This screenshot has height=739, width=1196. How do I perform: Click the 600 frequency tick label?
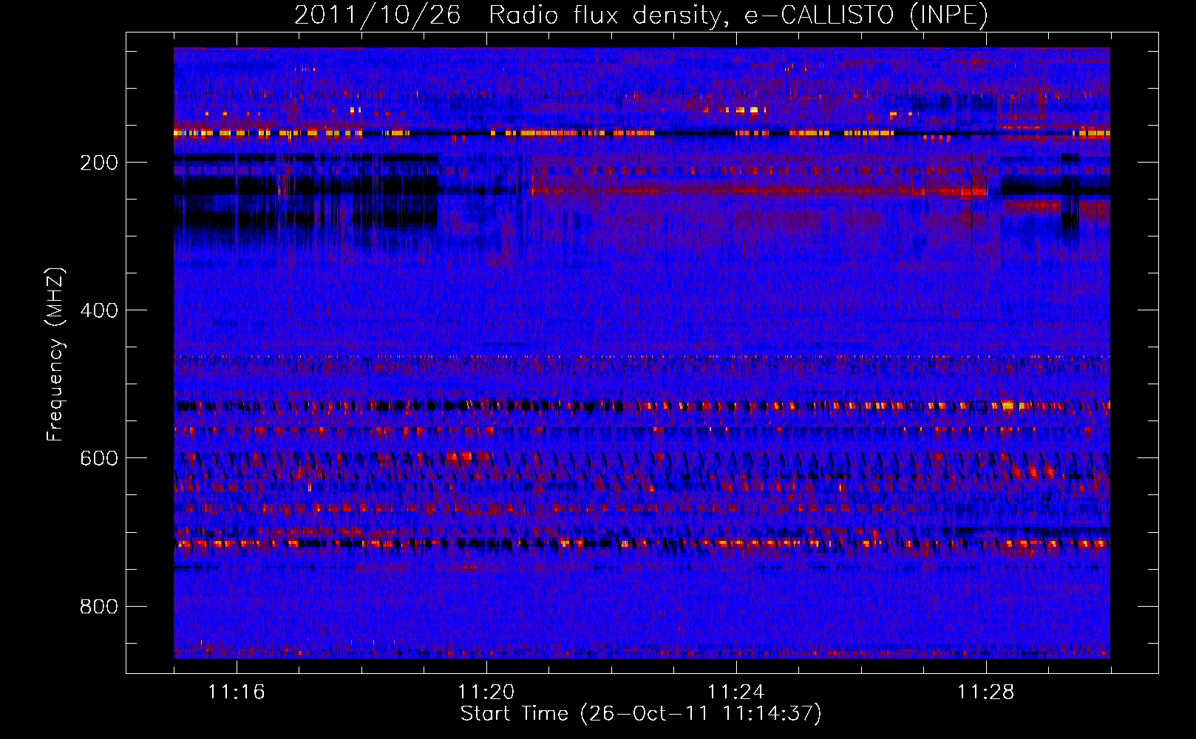point(99,458)
